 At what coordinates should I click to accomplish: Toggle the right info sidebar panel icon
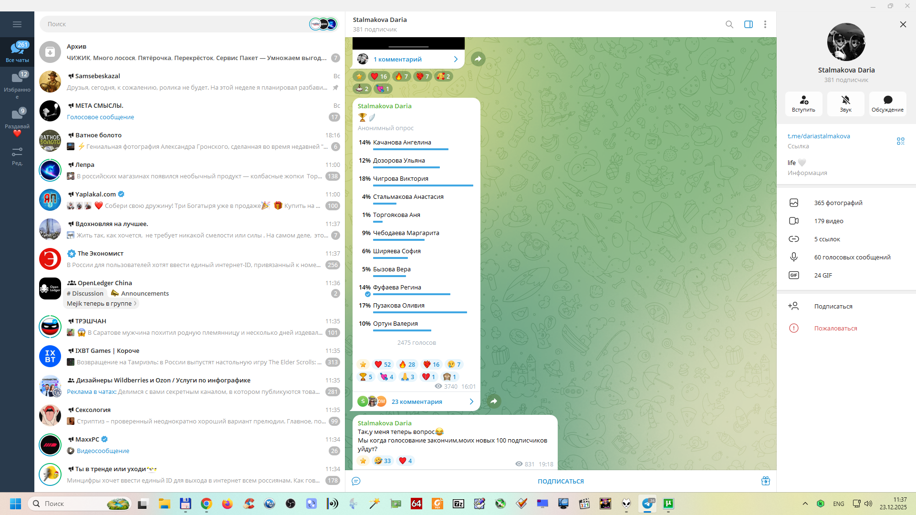(x=748, y=24)
